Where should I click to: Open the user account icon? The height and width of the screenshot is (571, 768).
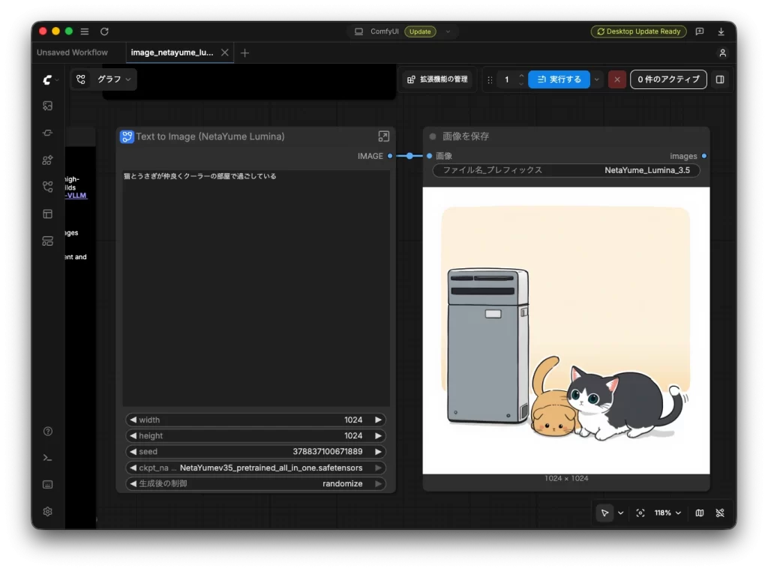(722, 53)
